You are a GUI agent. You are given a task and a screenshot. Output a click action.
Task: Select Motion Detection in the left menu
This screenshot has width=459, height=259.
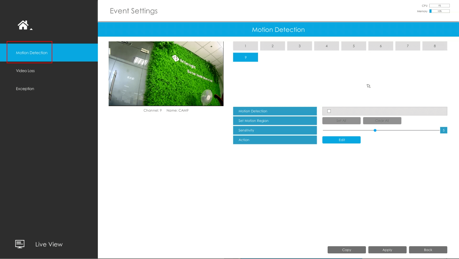click(x=31, y=53)
